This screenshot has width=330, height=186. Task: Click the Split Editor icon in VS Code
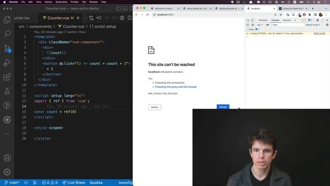coord(129,18)
